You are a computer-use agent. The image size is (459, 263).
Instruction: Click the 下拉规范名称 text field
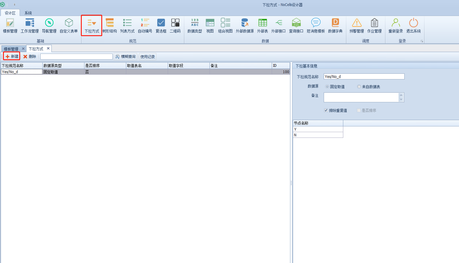(x=364, y=77)
